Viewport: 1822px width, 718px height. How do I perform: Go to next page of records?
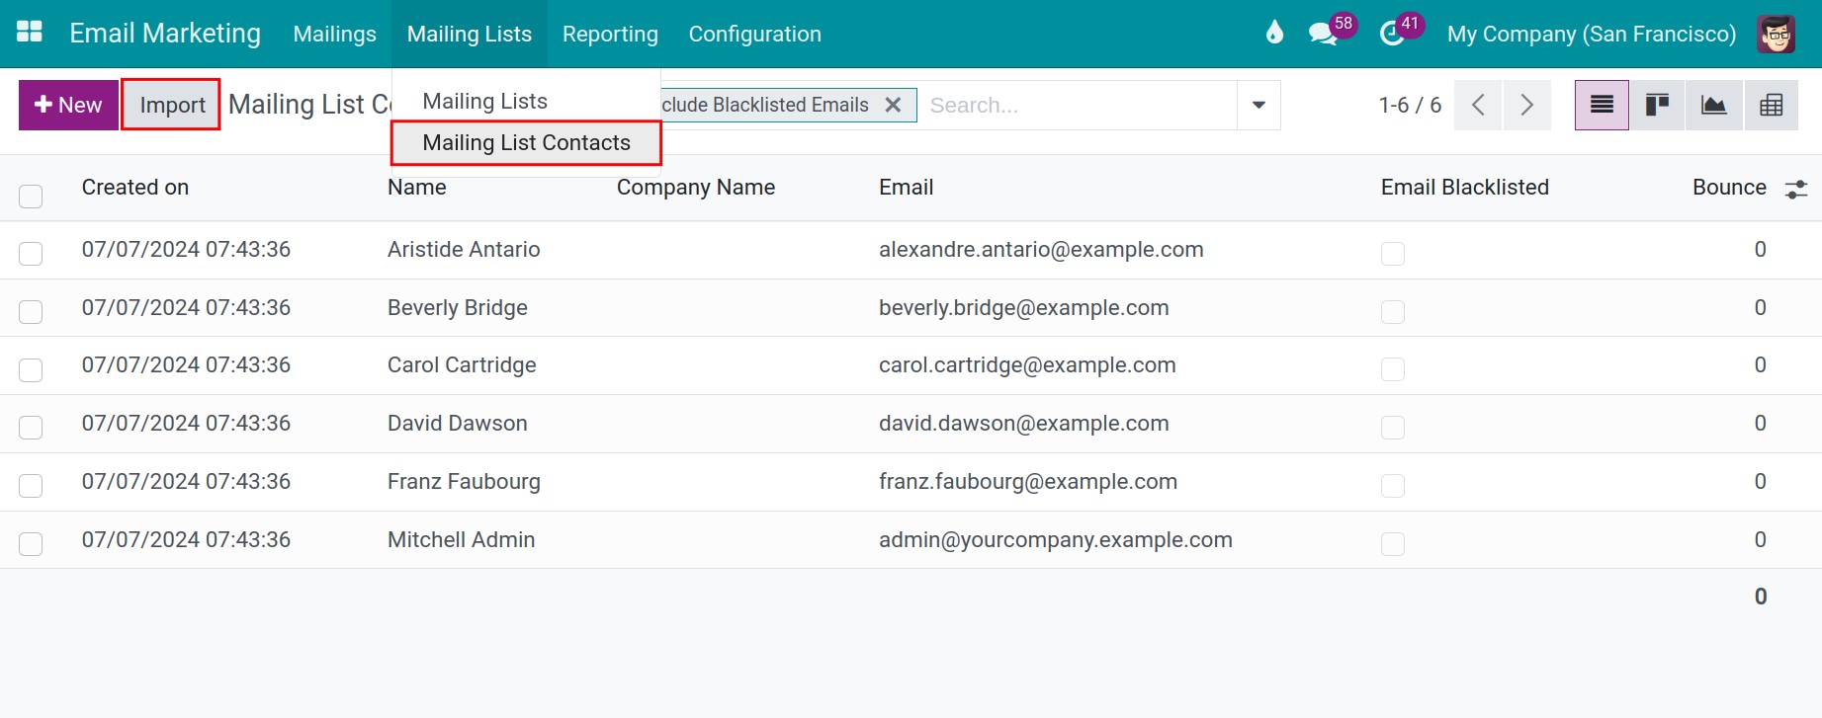click(1527, 105)
